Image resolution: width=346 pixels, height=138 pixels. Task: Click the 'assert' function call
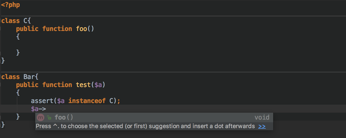pos(42,101)
